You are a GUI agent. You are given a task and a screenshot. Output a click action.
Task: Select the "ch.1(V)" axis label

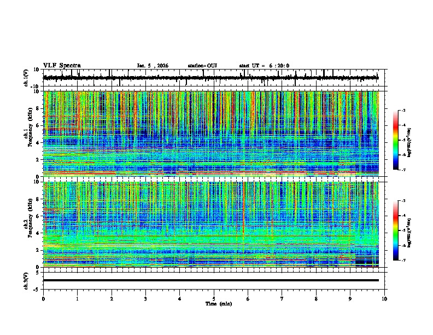coord(26,78)
